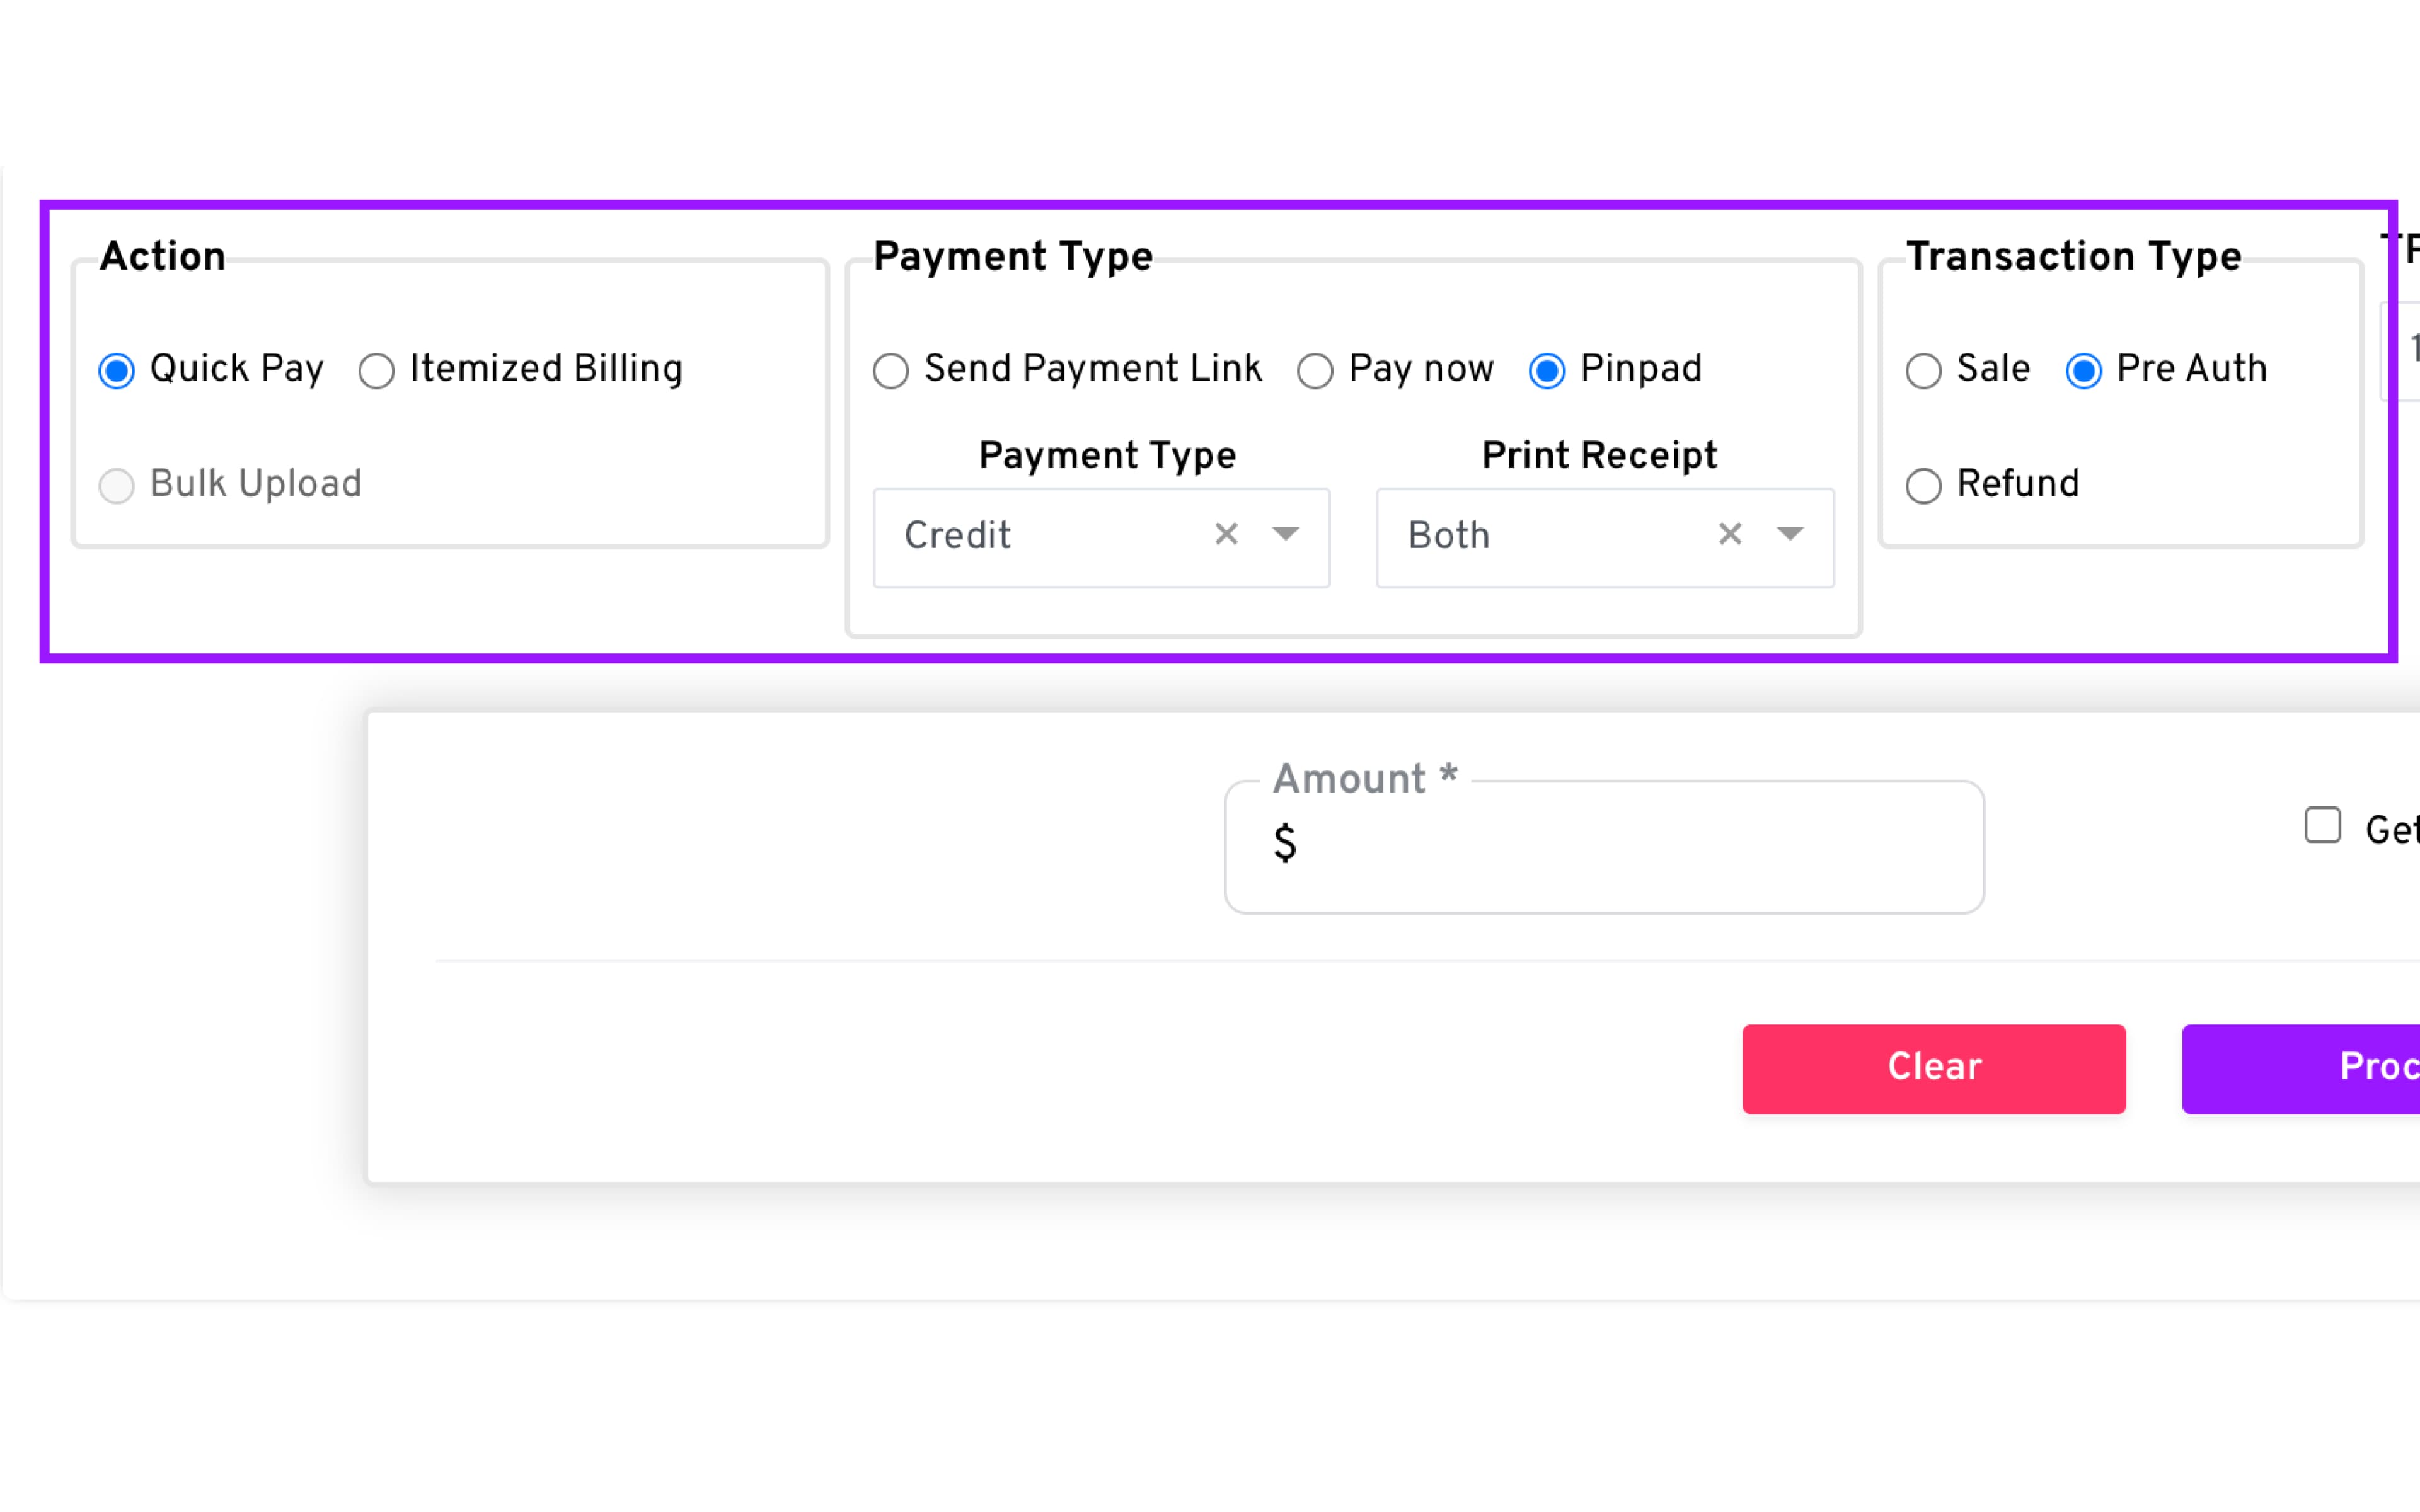Focus the Amount input field

[1620, 846]
